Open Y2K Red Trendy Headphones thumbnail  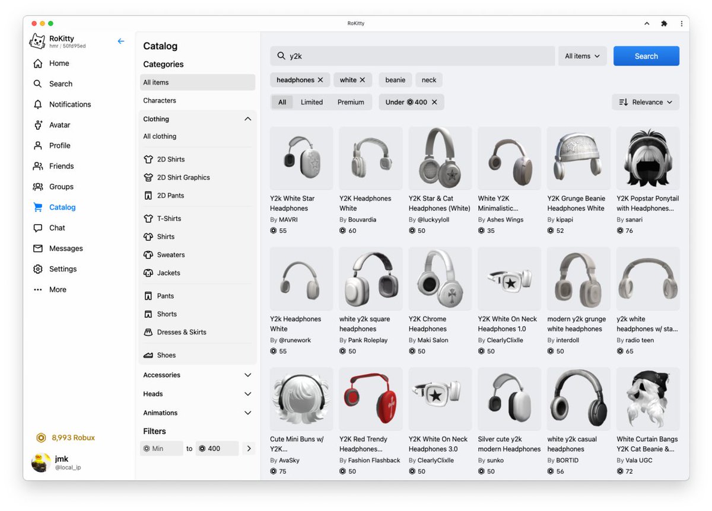click(x=371, y=399)
